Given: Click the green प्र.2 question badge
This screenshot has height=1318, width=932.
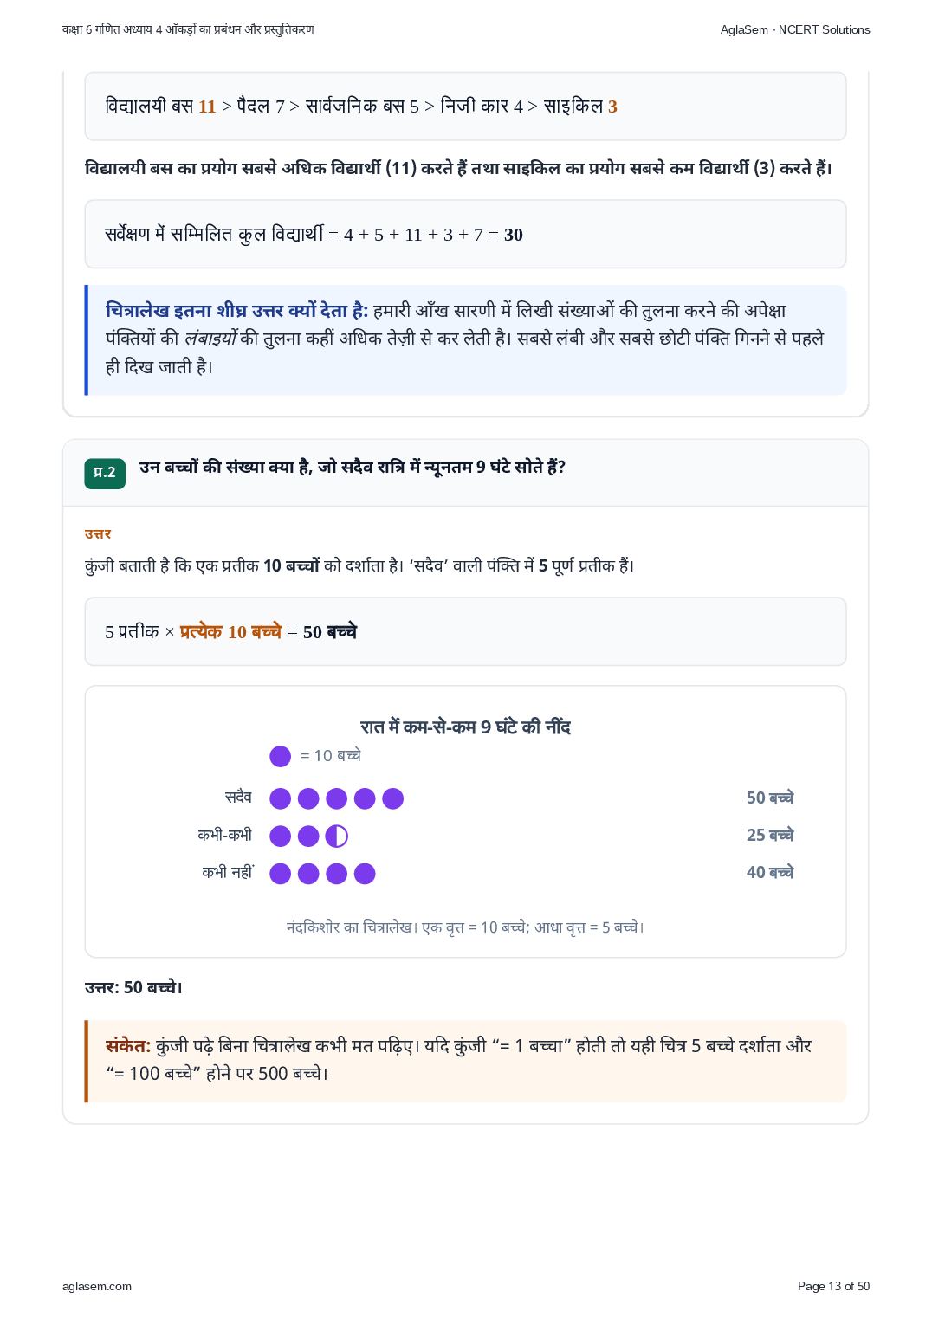Looking at the screenshot, I should click(105, 473).
